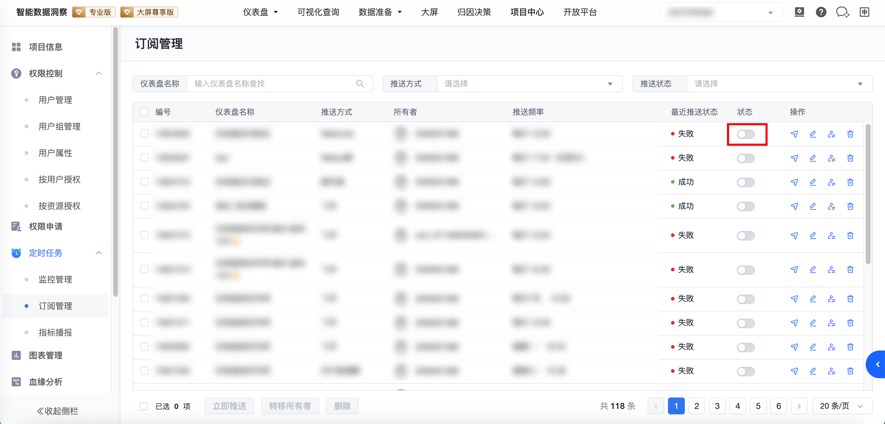Image resolution: width=885 pixels, height=424 pixels.
Task: Open chat feedback icon in header
Action: coord(842,12)
